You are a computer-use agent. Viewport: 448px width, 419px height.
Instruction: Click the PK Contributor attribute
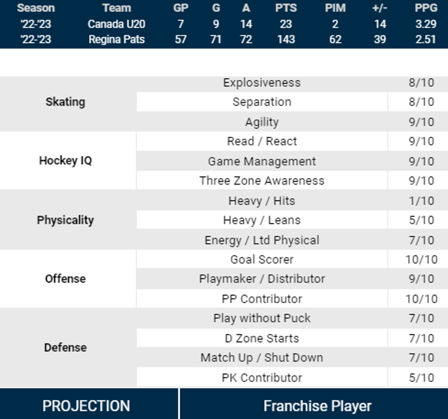coord(262,378)
